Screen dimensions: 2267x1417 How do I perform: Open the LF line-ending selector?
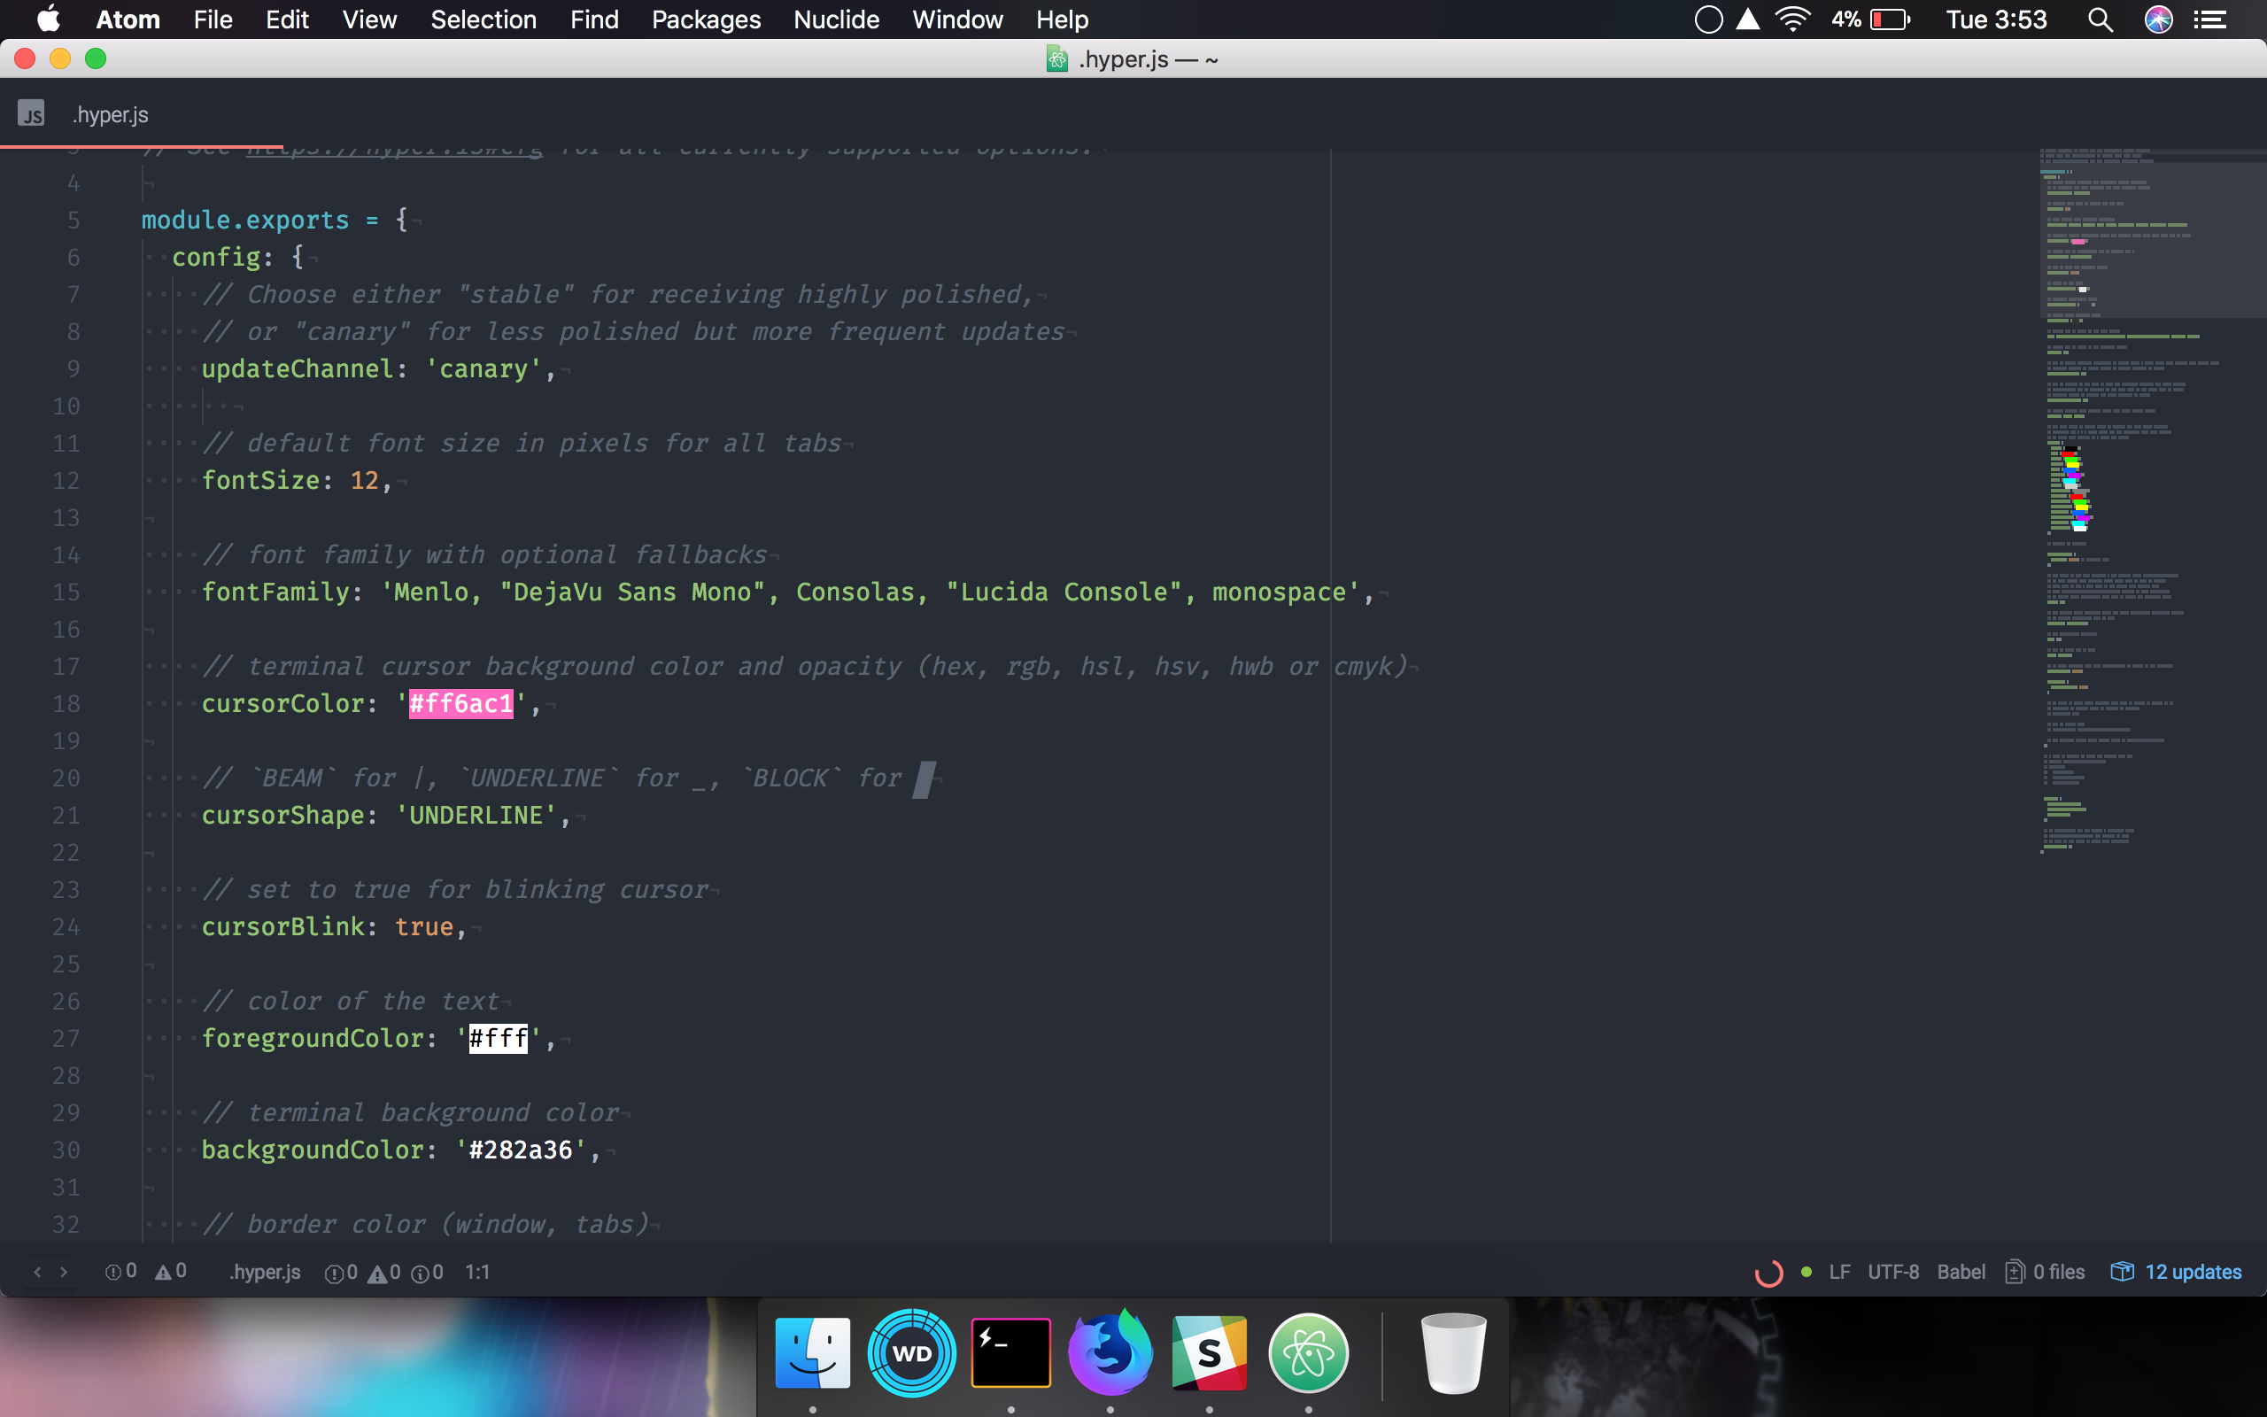pyautogui.click(x=1839, y=1271)
